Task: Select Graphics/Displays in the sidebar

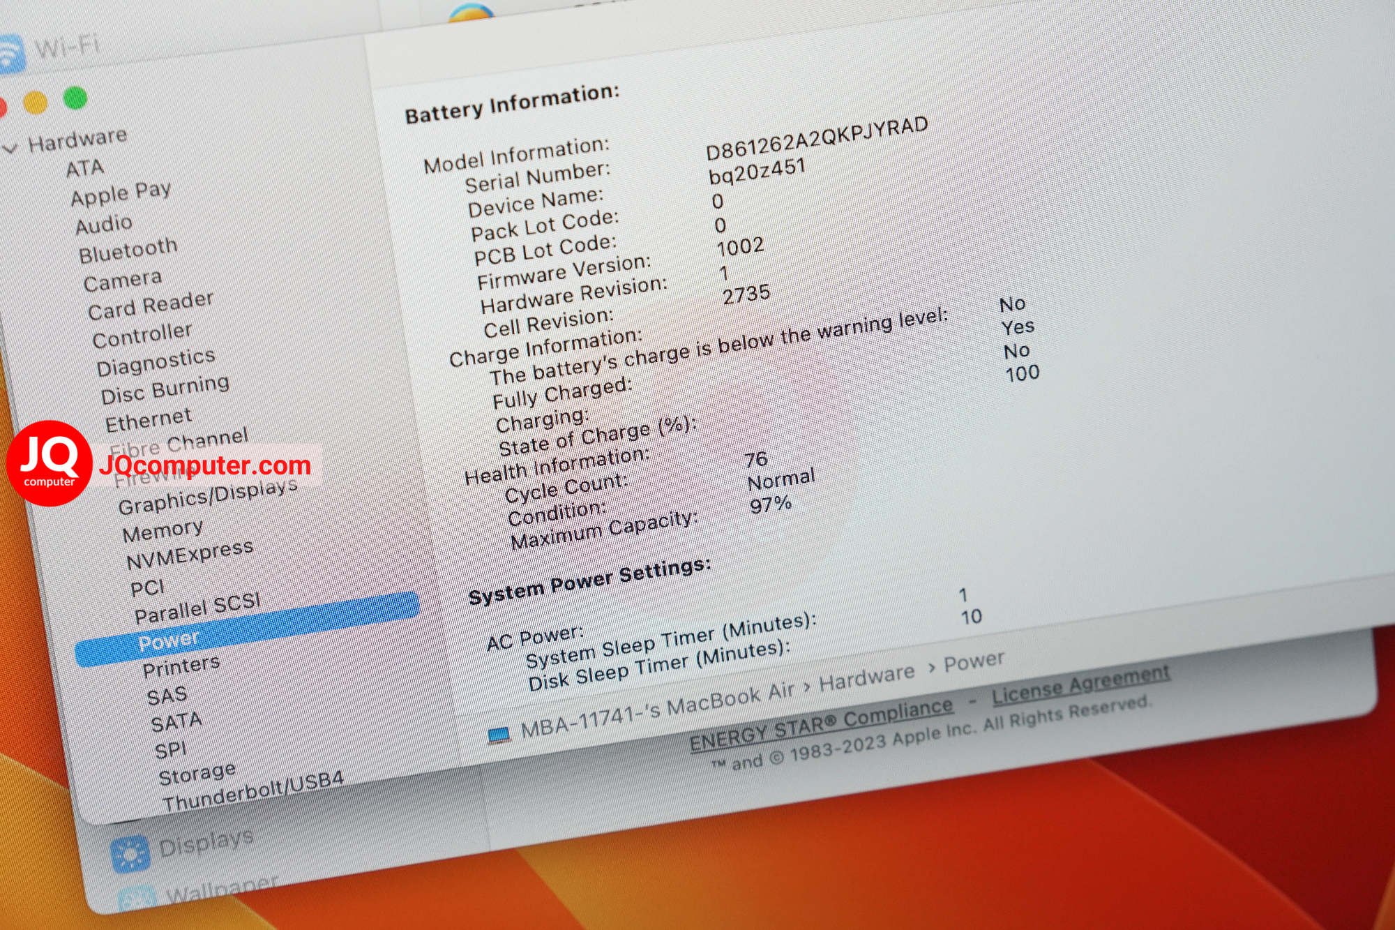Action: tap(208, 497)
